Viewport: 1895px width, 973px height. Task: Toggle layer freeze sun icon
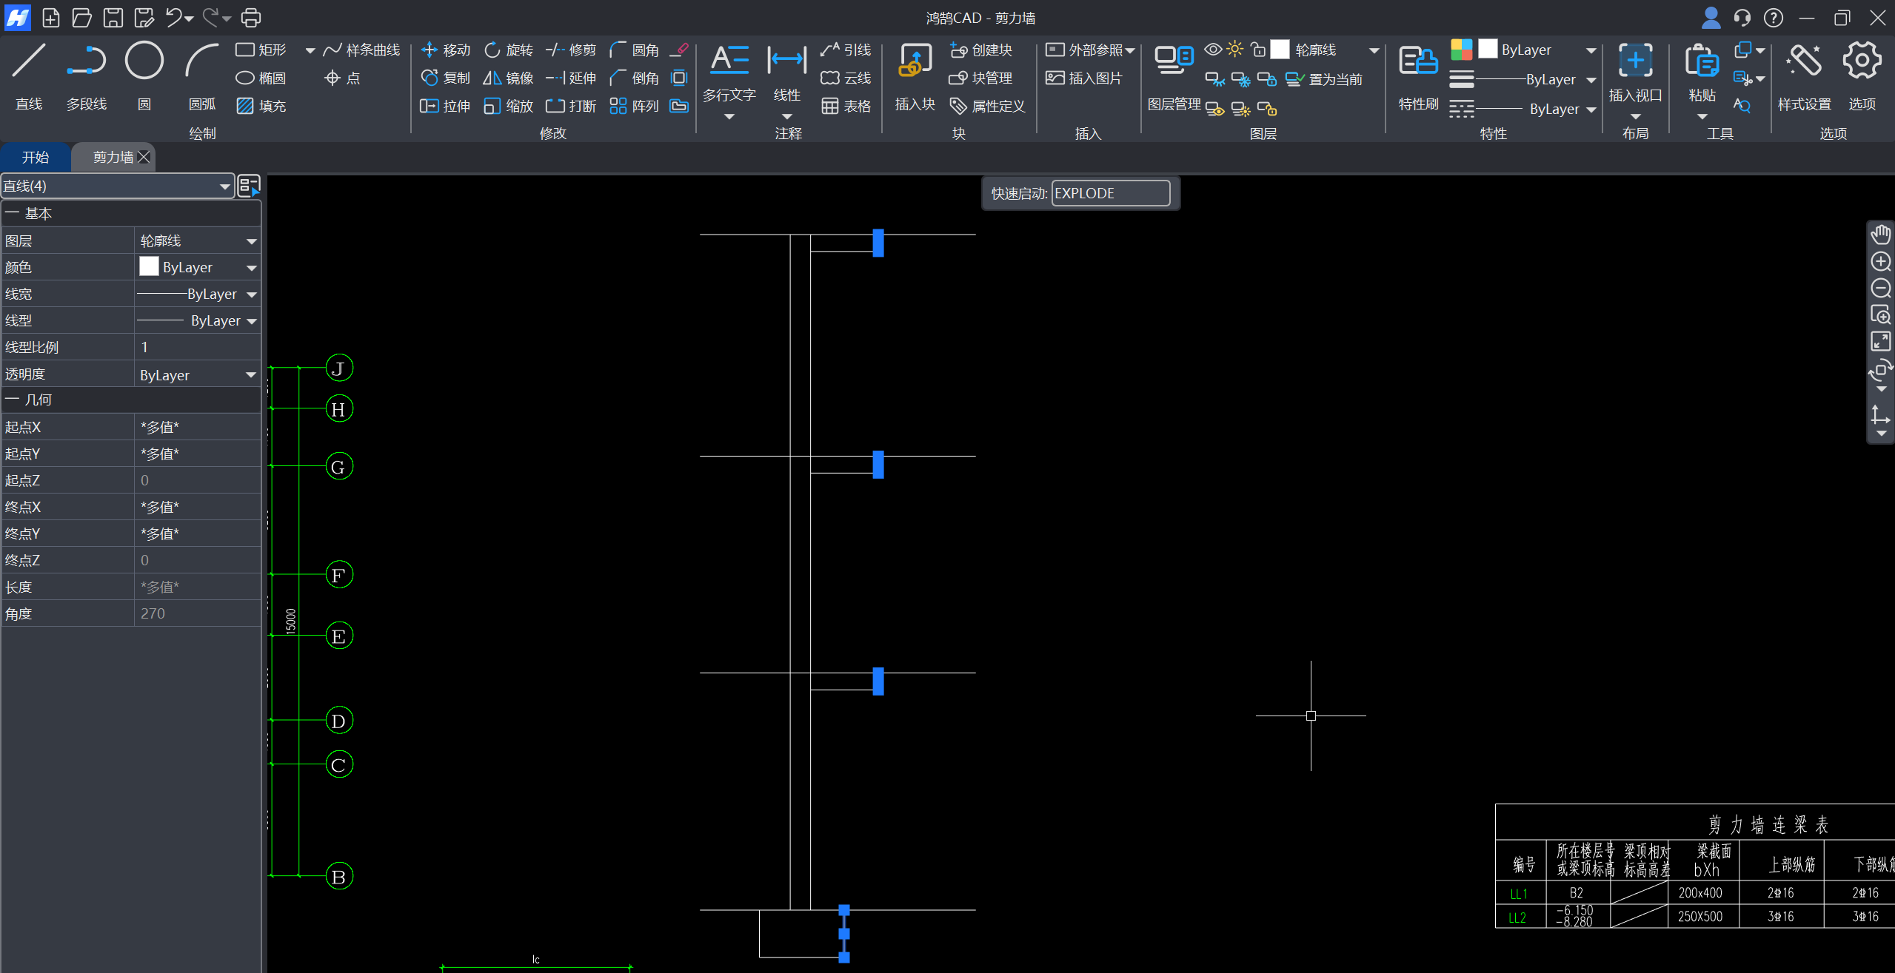coord(1234,50)
